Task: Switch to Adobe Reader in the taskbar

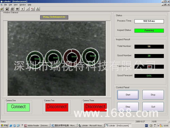Action: coord(37,126)
